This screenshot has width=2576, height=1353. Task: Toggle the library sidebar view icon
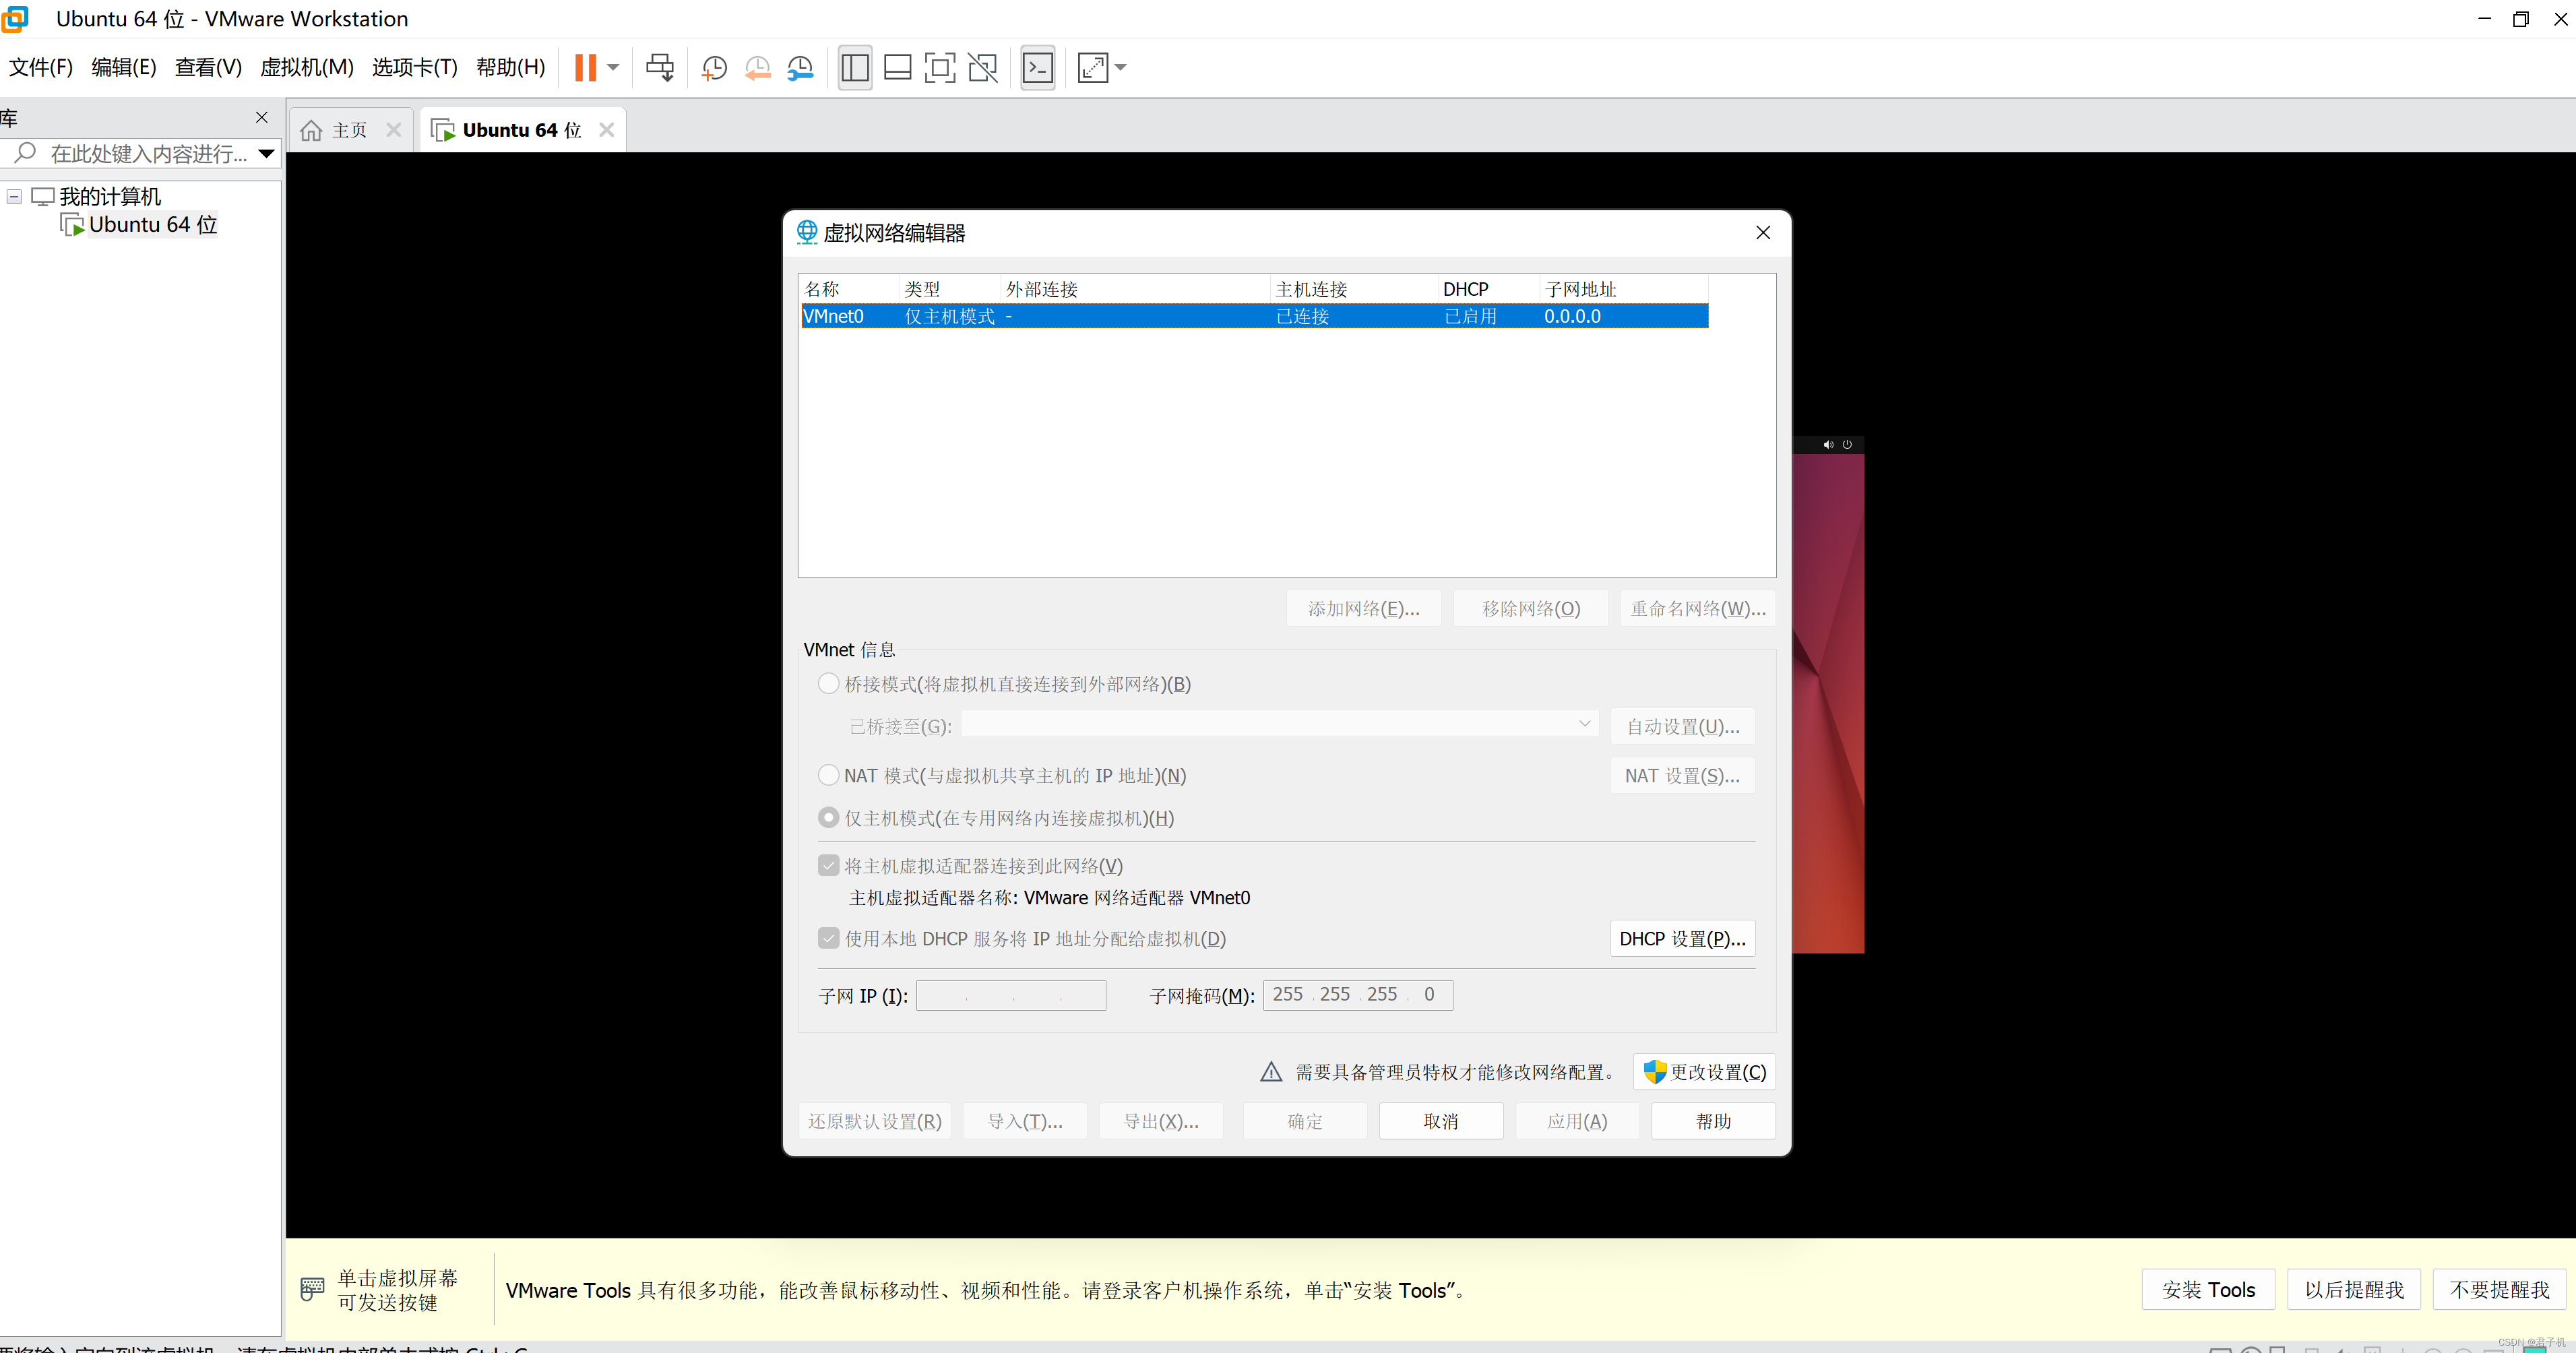pyautogui.click(x=855, y=68)
